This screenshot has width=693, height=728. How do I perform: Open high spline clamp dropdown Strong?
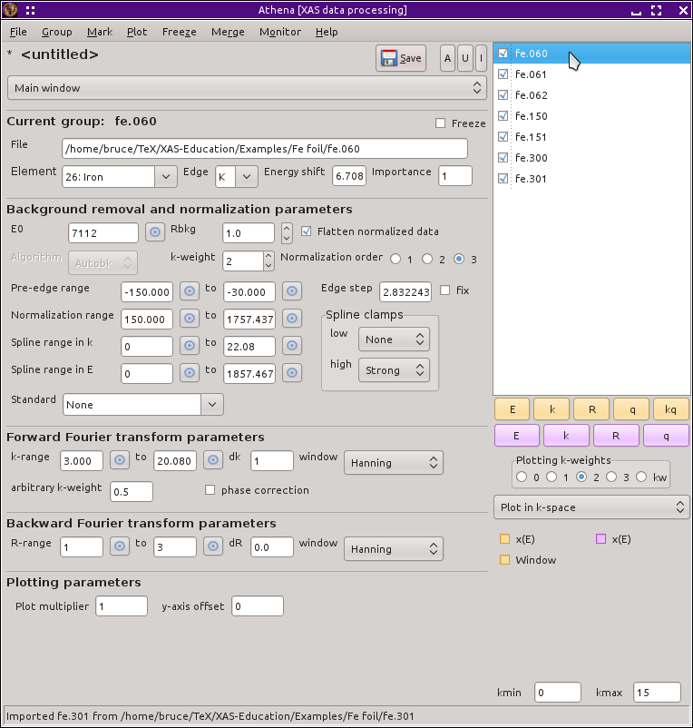point(394,370)
